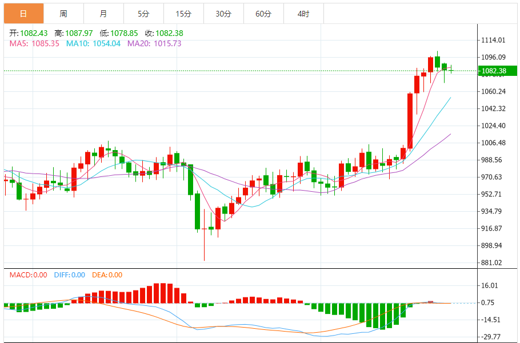Screen dimensions: 520x343
Task: Click the MA10: 1054.04 label
Action: pyautogui.click(x=94, y=43)
